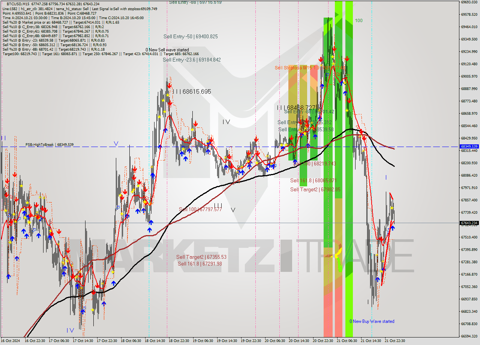Click the '18 Oct 14:30' time axis label
Screen dimensions: 480x345
[155, 341]
